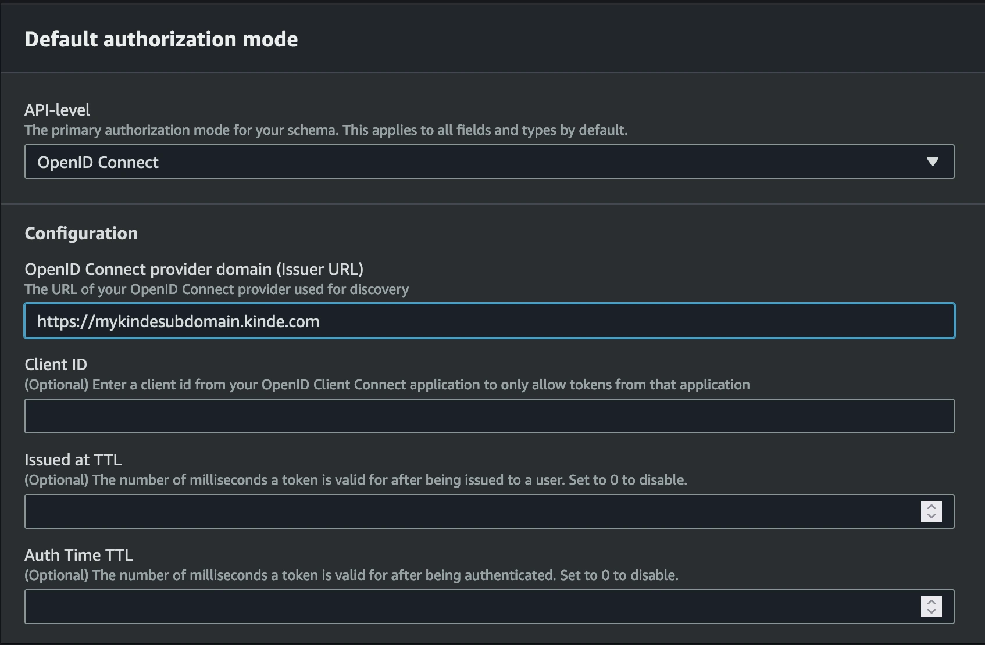The image size is (985, 645).
Task: Increase Issued at TTL with up arrow
Action: coord(931,507)
